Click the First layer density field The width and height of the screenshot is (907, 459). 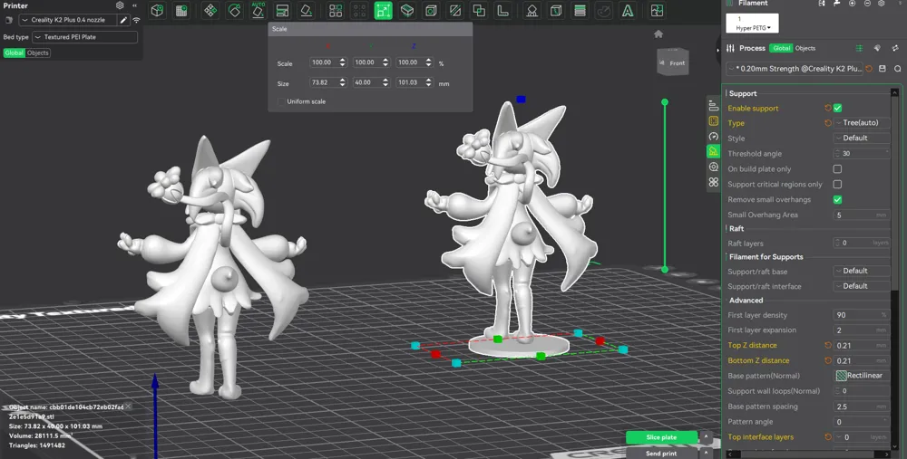click(862, 315)
